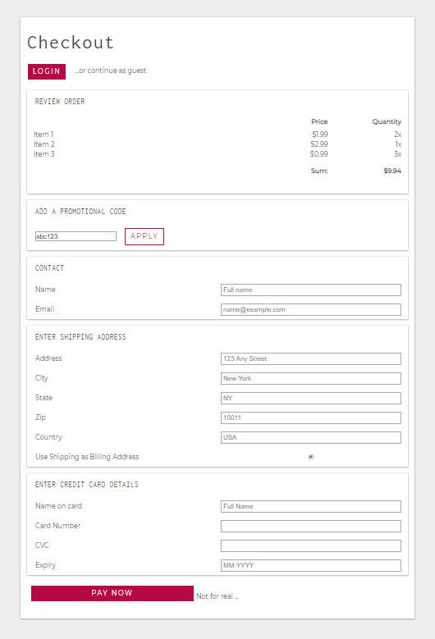
Task: Click the '1x' quantity for Item 2
Action: point(398,144)
